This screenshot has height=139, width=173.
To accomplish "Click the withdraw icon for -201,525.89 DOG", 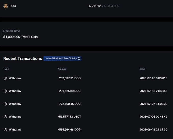I will tap(5, 91).
